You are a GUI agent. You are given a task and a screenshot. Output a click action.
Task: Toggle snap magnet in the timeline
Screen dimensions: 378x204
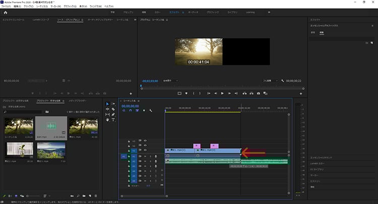(131, 111)
